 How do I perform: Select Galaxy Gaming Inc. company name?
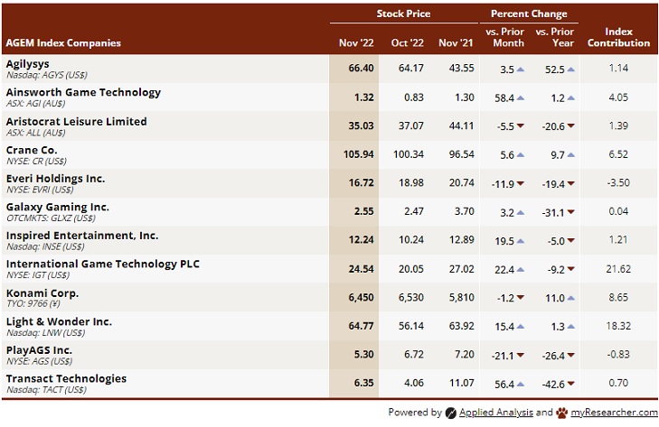pos(58,207)
